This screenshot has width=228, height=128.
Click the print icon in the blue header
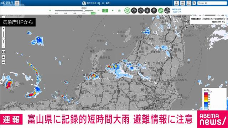(182, 3)
